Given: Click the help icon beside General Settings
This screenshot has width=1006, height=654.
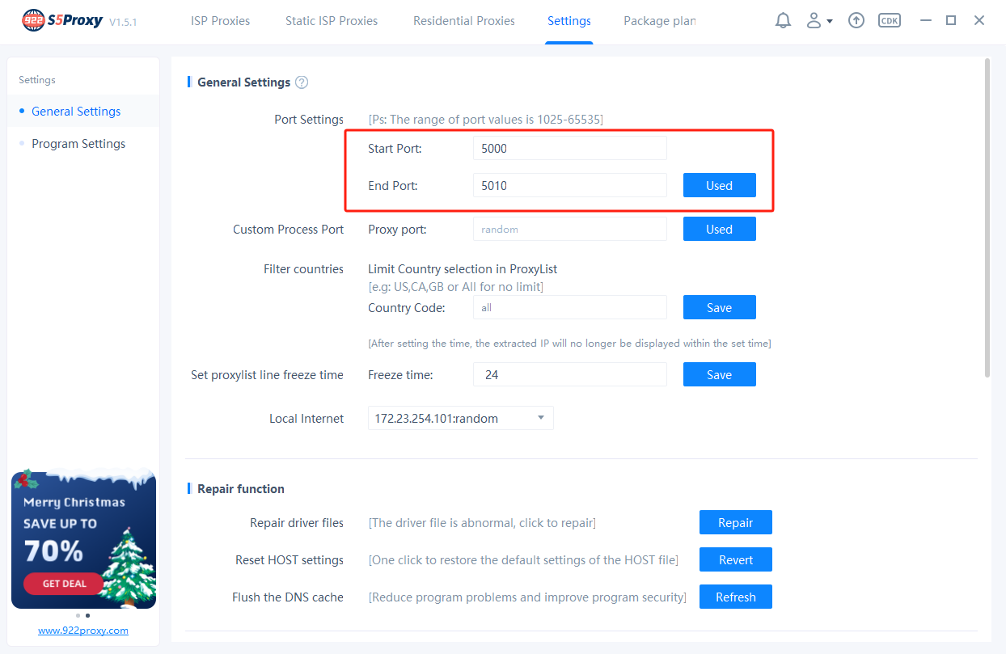Looking at the screenshot, I should coord(302,82).
